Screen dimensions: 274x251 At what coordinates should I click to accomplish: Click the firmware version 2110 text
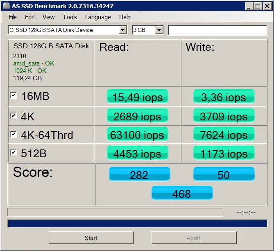pyautogui.click(x=20, y=56)
